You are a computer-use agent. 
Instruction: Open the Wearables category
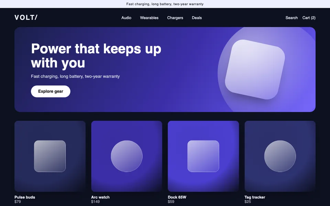coord(149,18)
